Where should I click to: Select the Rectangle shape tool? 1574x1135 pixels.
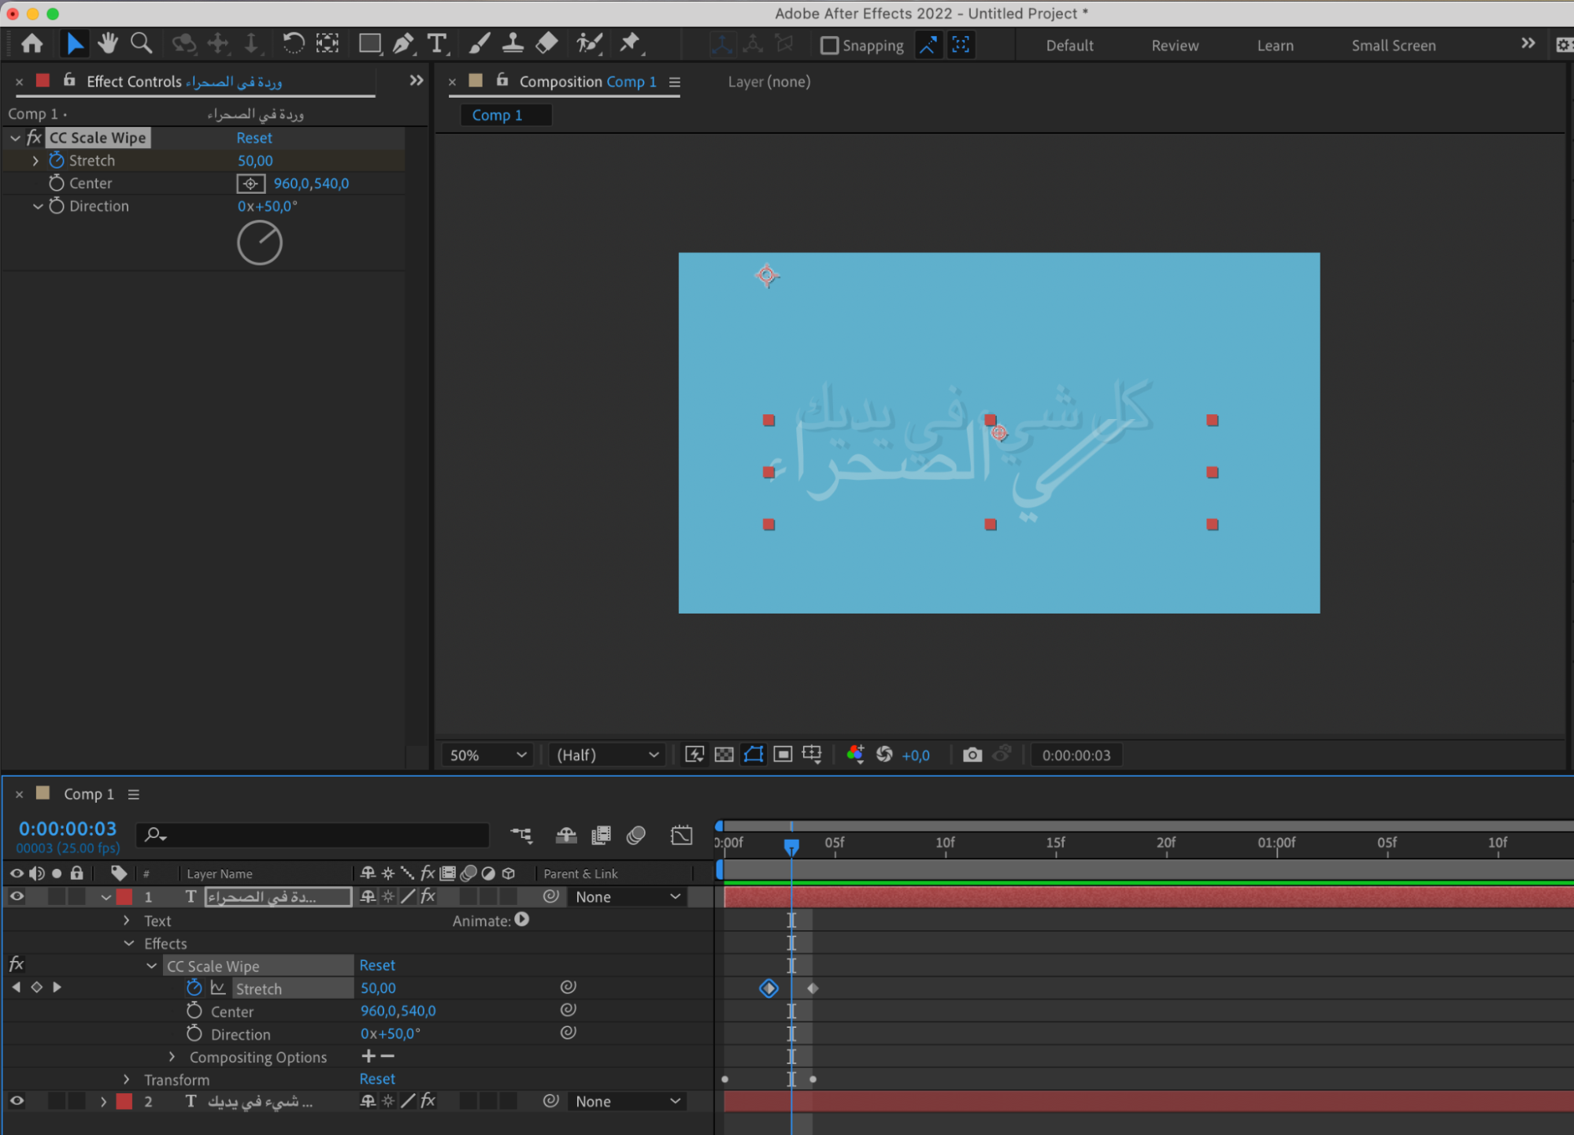pos(369,43)
